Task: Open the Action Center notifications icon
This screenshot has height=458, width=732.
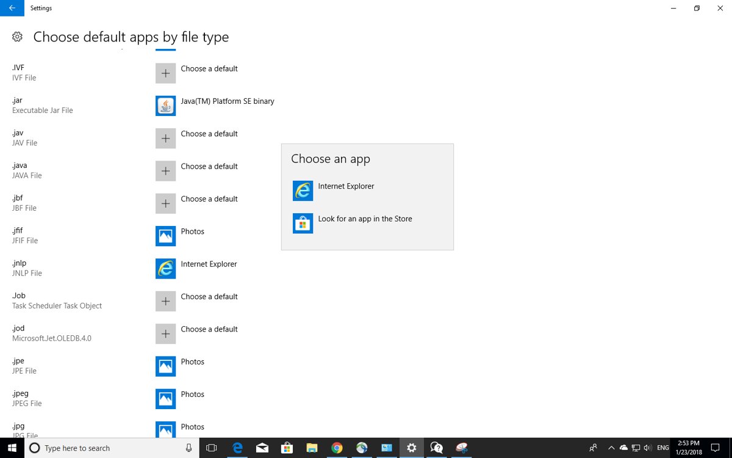Action: 716,448
